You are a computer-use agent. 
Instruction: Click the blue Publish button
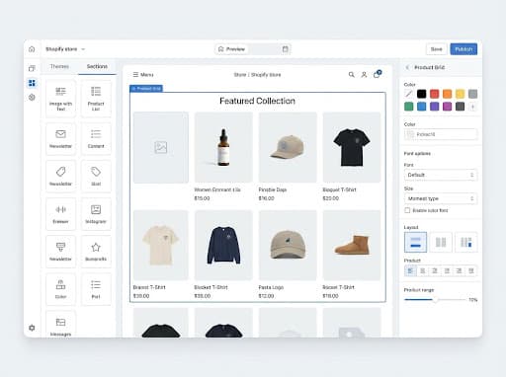(464, 49)
